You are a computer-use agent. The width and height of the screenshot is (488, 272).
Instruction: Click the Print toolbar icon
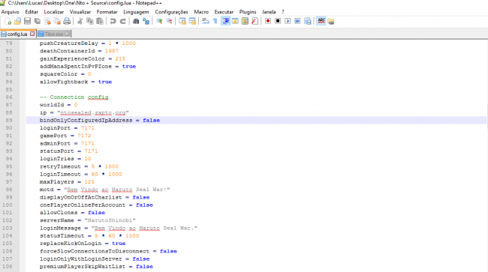pyautogui.click(x=67, y=21)
